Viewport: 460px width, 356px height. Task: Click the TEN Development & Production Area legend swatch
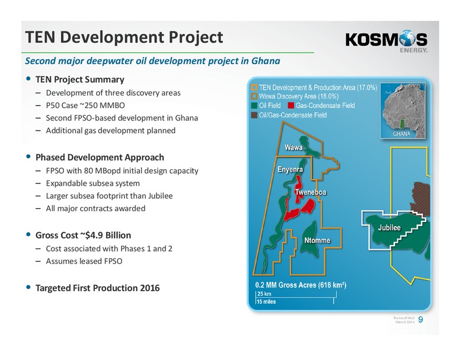click(254, 88)
